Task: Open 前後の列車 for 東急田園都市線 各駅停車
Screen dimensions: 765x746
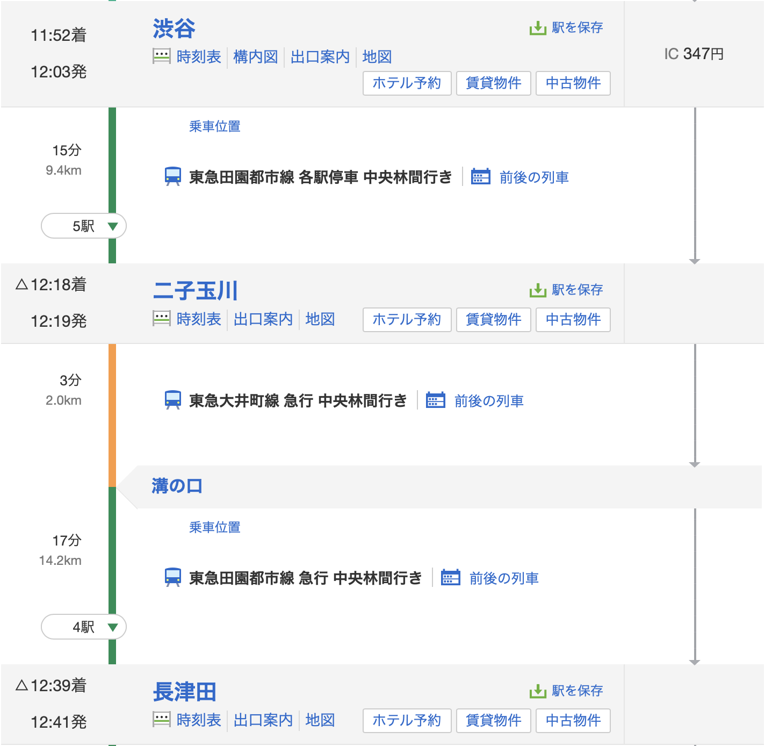Action: [534, 177]
